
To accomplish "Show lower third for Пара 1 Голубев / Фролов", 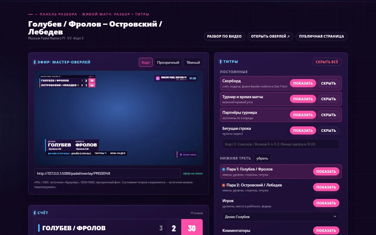I will coord(326,172).
